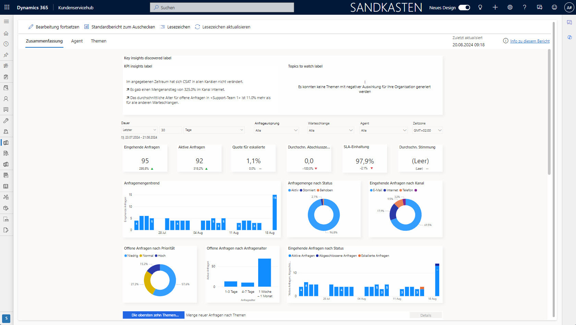Toggle the Aktiv legend item in status chart
Screen dimensions: 576x325
point(293,190)
